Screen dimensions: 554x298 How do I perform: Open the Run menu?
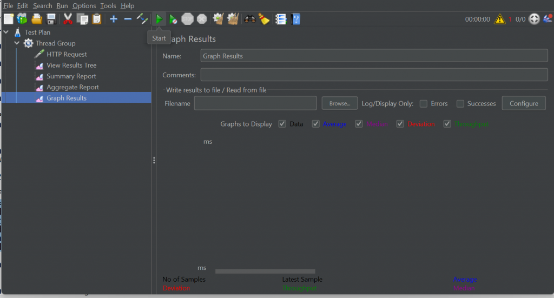click(x=62, y=6)
